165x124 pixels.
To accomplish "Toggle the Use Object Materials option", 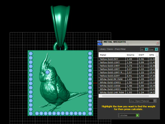I will [143, 101].
